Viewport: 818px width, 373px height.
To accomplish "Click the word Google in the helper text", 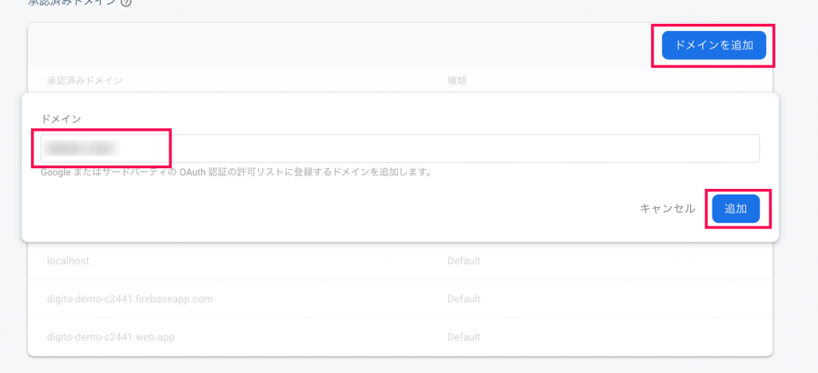I will [55, 171].
